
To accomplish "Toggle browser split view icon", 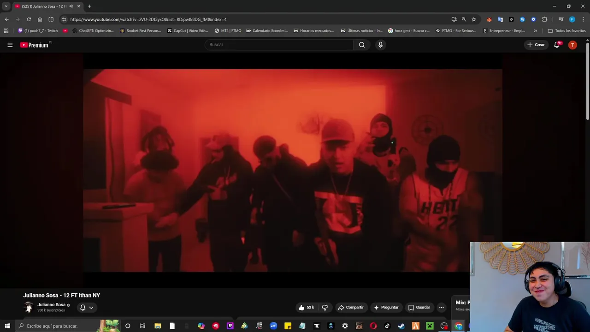I will (x=51, y=19).
